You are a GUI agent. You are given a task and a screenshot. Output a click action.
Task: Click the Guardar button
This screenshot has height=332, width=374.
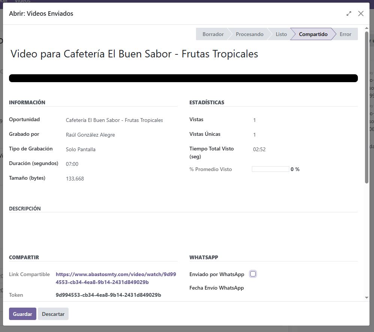[22, 314]
